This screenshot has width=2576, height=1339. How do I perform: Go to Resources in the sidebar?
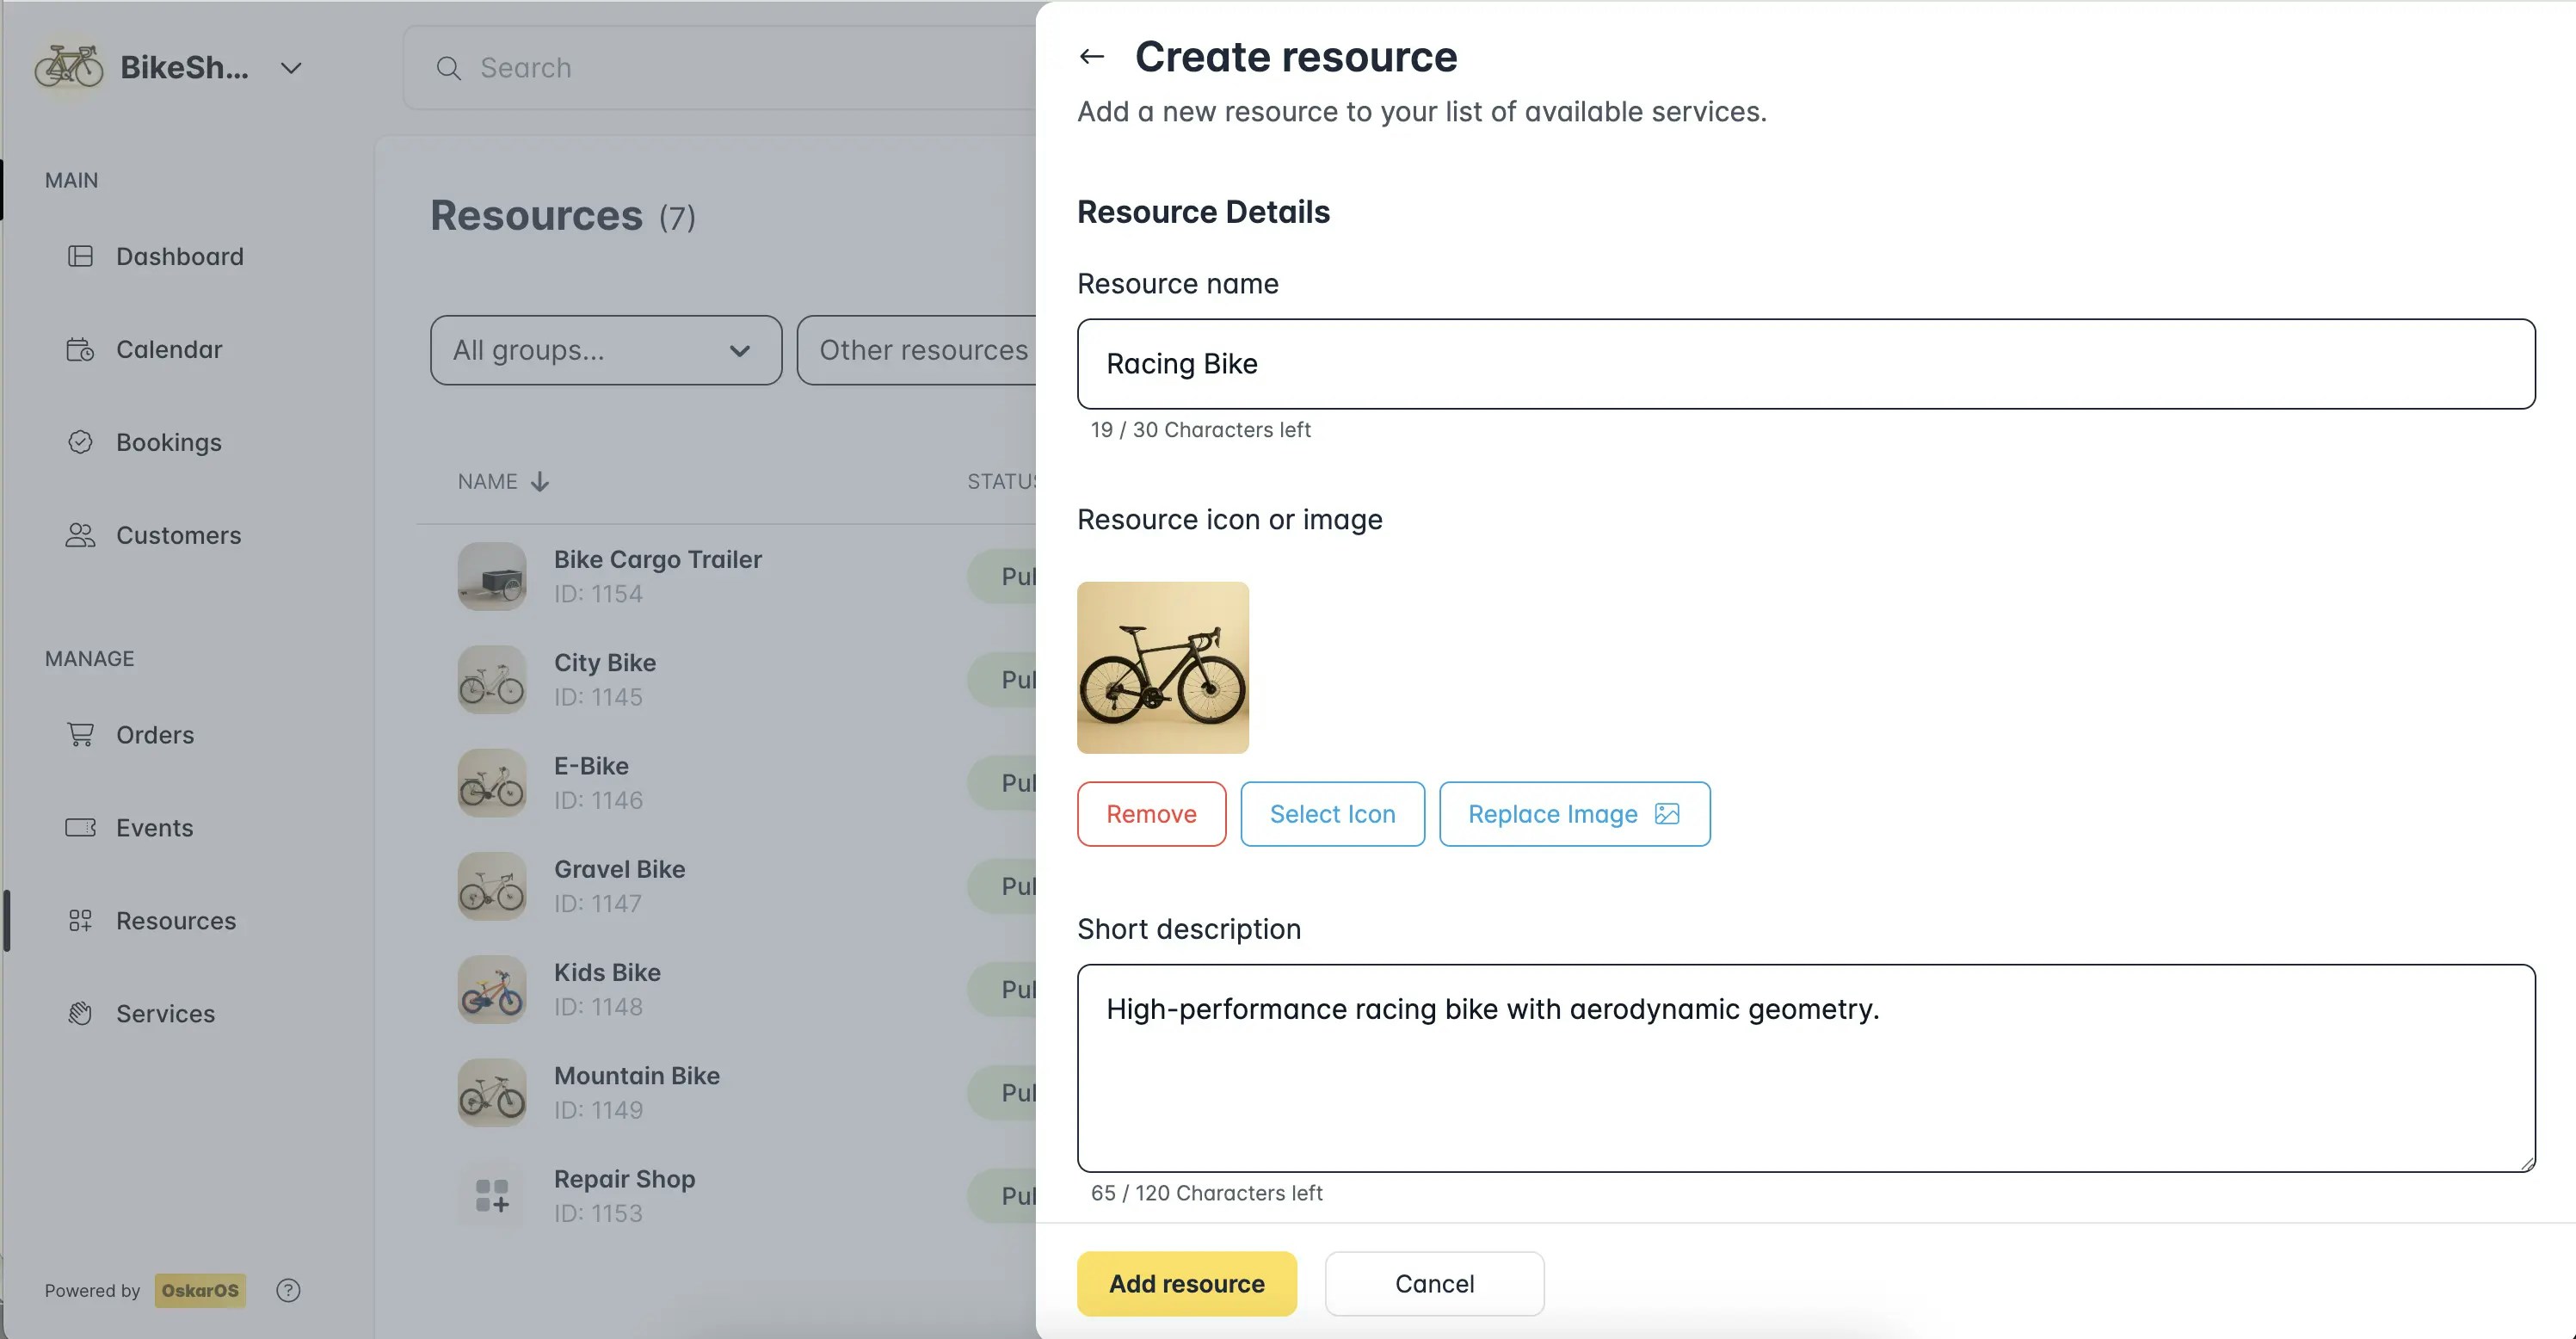coord(176,920)
